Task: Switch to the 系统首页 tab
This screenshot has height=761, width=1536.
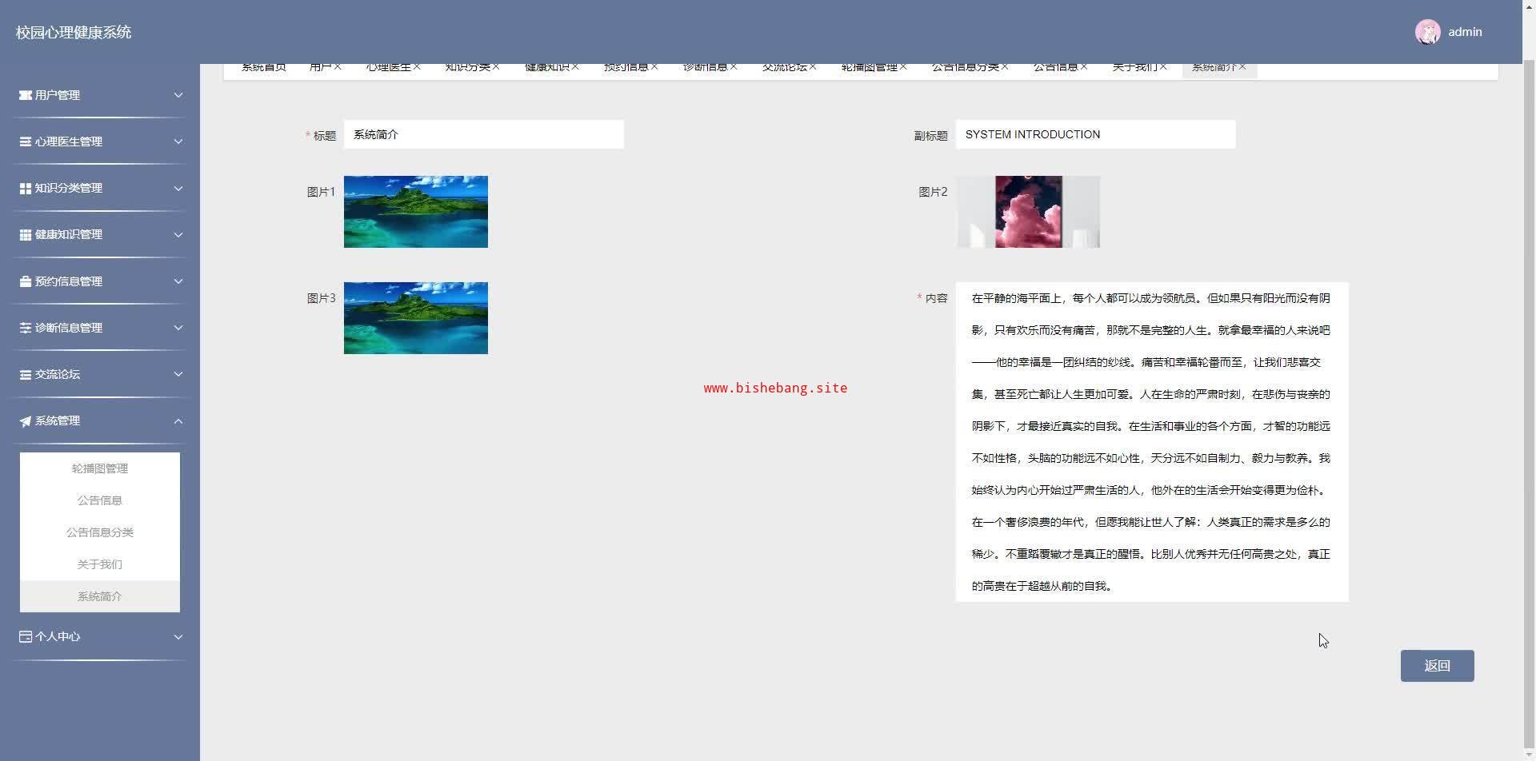Action: [x=264, y=68]
